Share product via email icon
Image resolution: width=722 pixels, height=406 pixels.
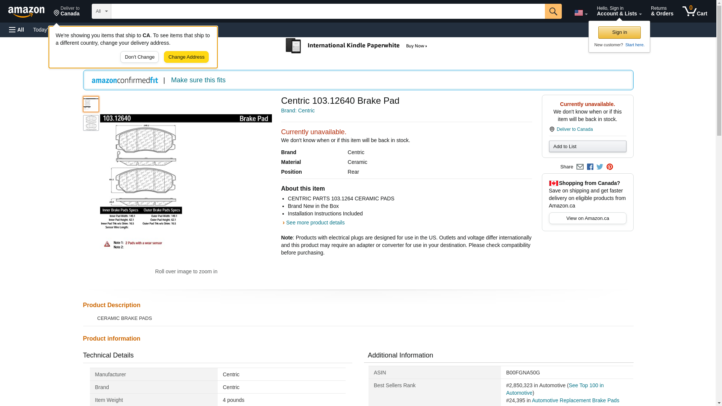[x=580, y=167]
